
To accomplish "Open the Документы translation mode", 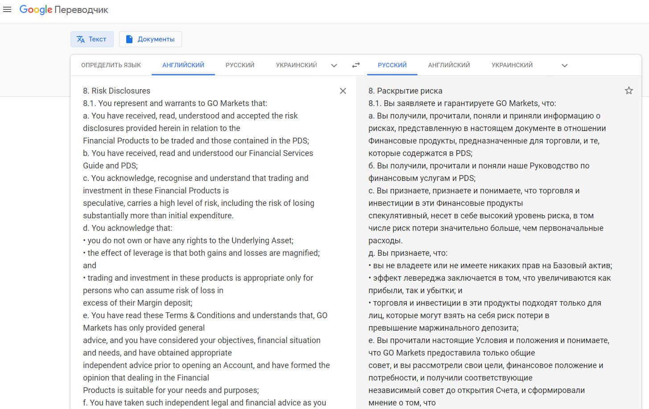I will (x=150, y=39).
